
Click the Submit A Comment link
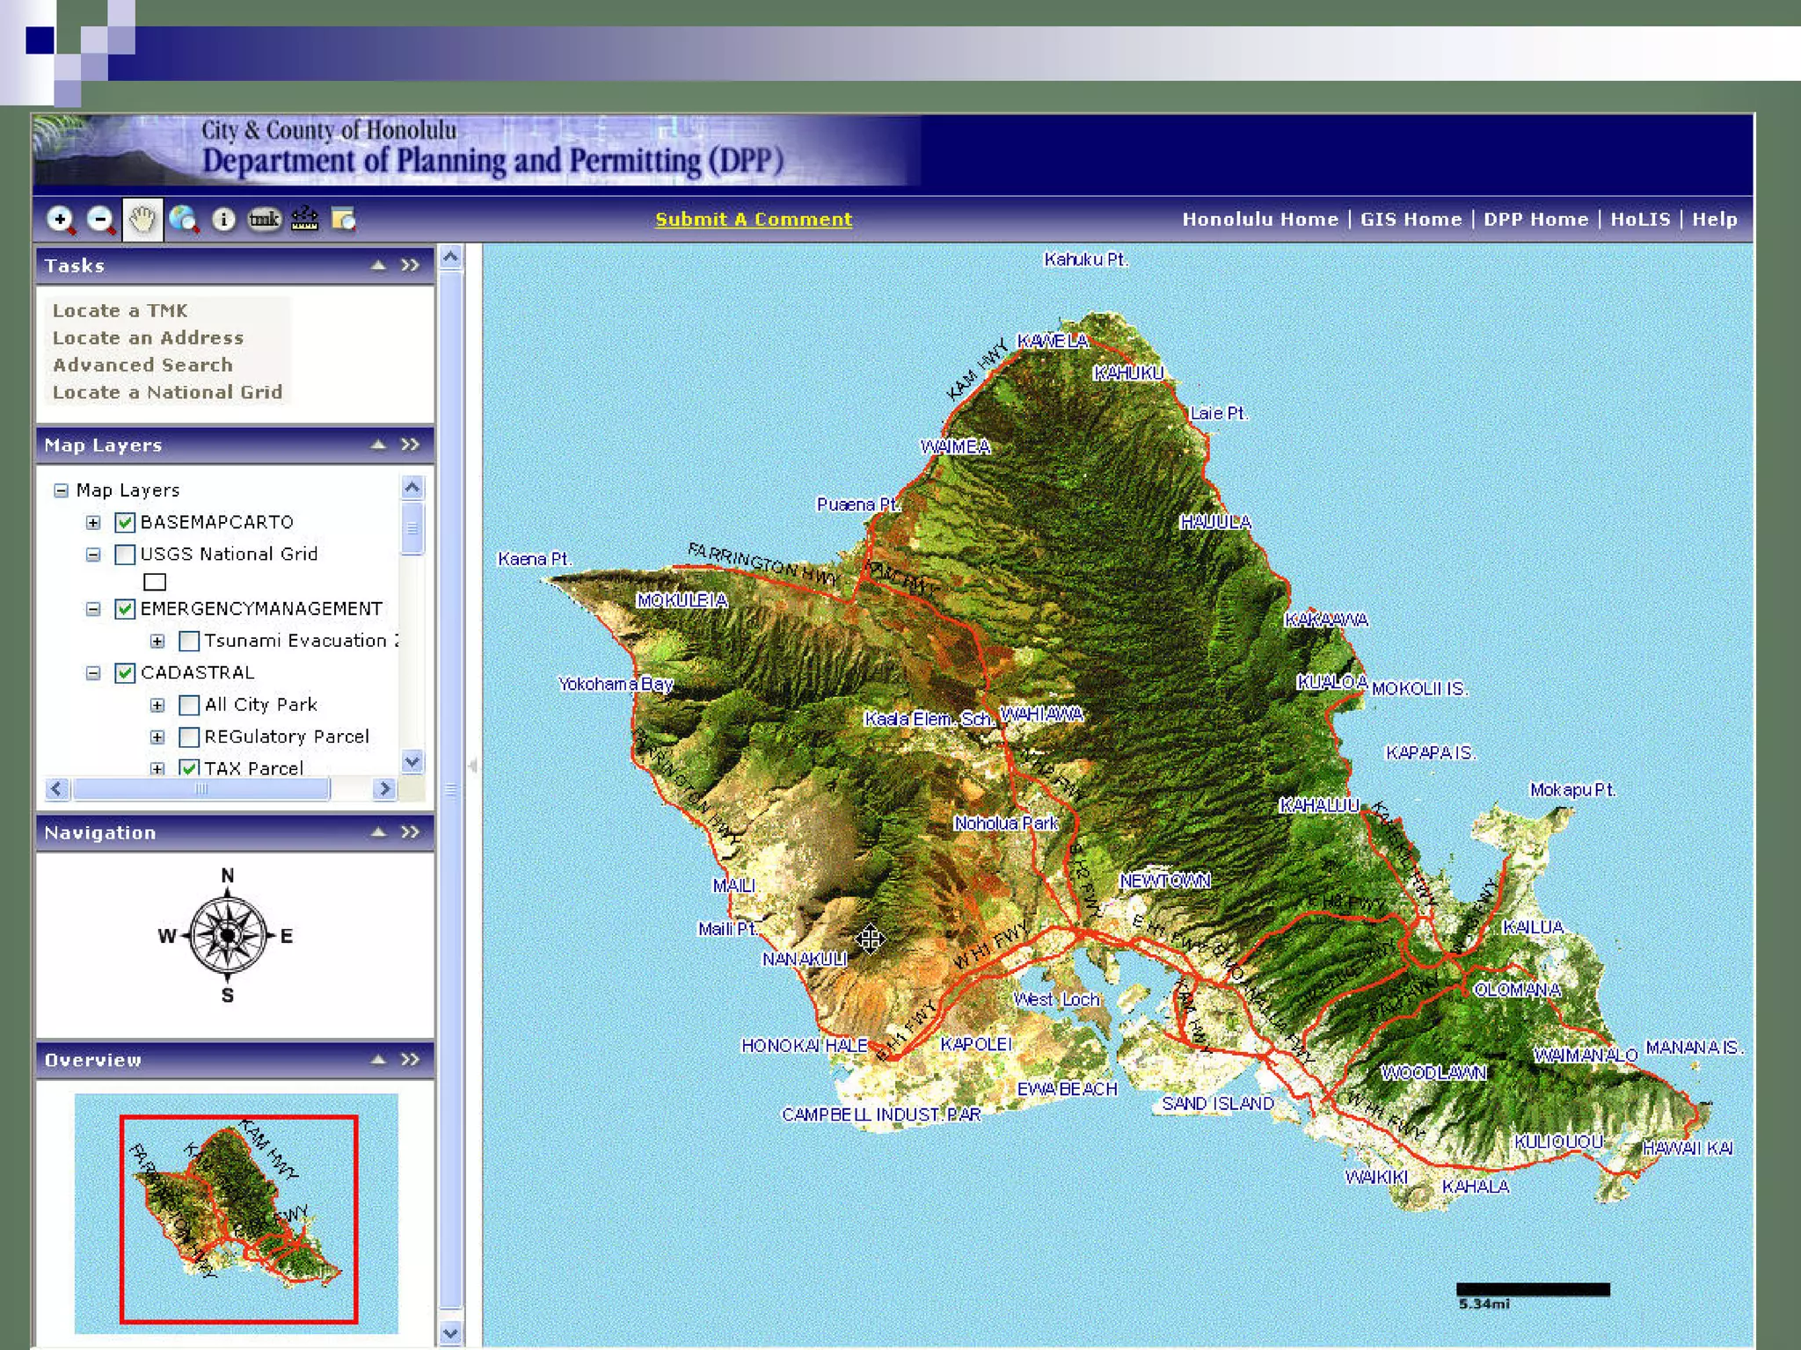point(754,220)
